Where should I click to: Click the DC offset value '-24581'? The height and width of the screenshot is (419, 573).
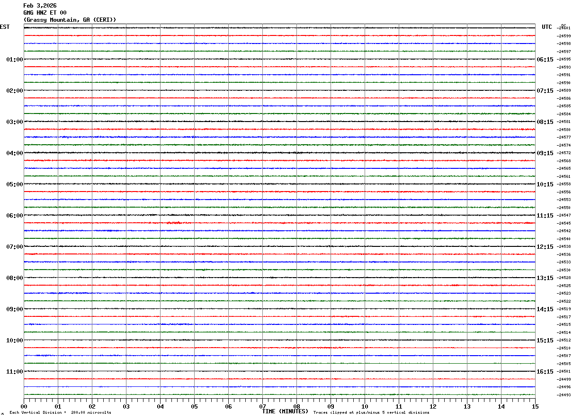564,122
